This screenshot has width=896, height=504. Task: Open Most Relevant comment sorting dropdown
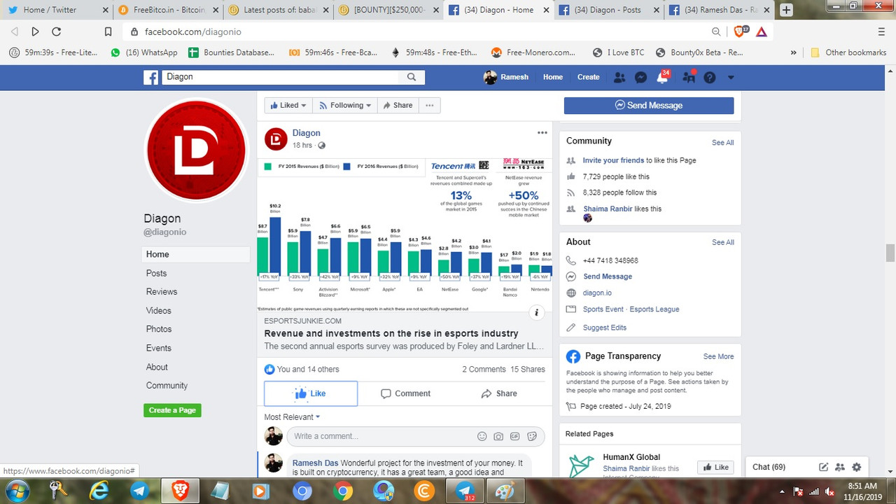coord(292,417)
